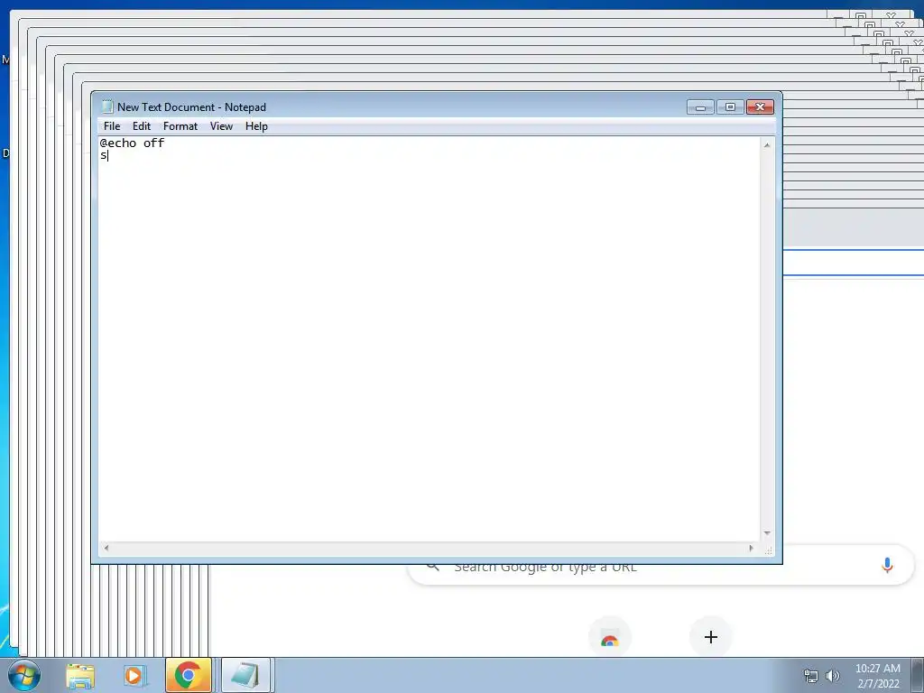Switch to Google Chrome in the taskbar

[x=188, y=675]
